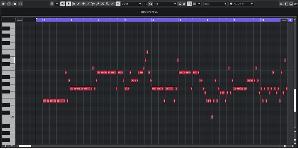Select the Trim tool
The image size is (298, 149).
pyautogui.click(x=88, y=4)
